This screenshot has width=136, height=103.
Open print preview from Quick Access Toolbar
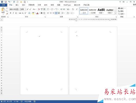click(24, 2)
